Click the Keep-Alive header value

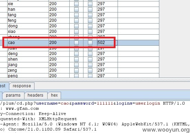point(52,114)
